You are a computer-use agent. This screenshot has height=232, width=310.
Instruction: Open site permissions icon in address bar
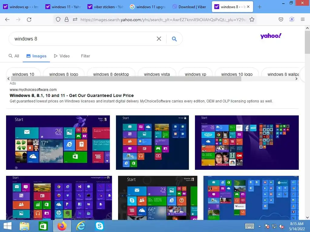pos(75,19)
